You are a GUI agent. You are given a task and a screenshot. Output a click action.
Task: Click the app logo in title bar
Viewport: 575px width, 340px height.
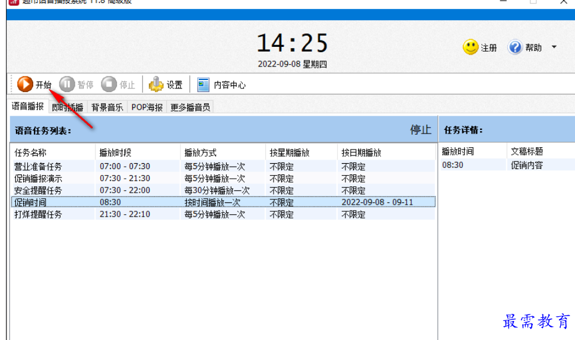point(13,2)
